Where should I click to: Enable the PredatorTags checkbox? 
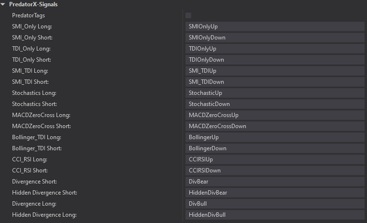[x=188, y=15]
